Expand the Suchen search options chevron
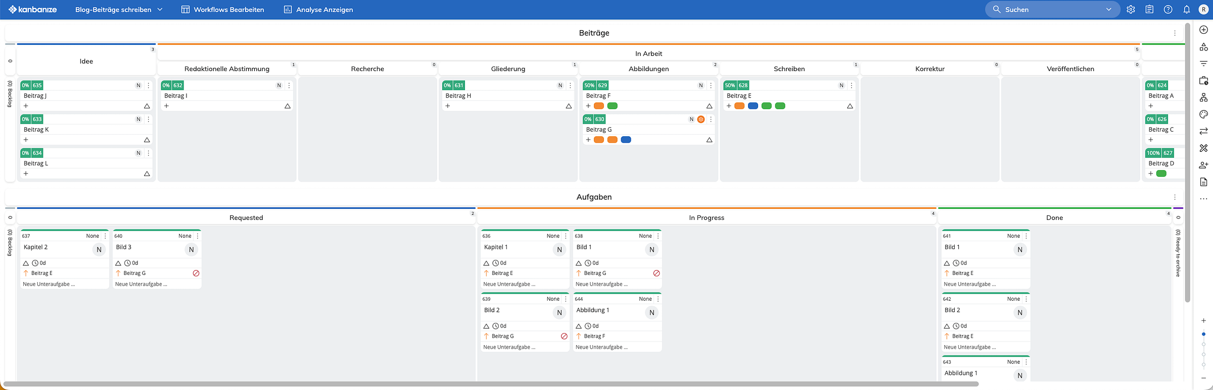 tap(1109, 10)
